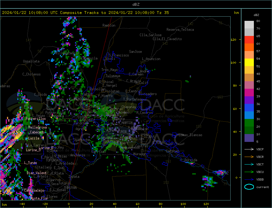
Task: Choose the light blue 35-30 dBZ swatch
Action: (x=249, y=115)
